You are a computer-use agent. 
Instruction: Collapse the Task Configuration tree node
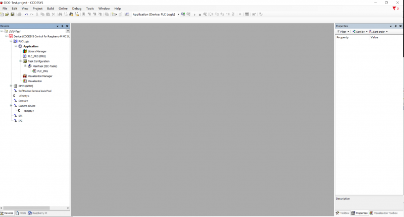pyautogui.click(x=21, y=61)
